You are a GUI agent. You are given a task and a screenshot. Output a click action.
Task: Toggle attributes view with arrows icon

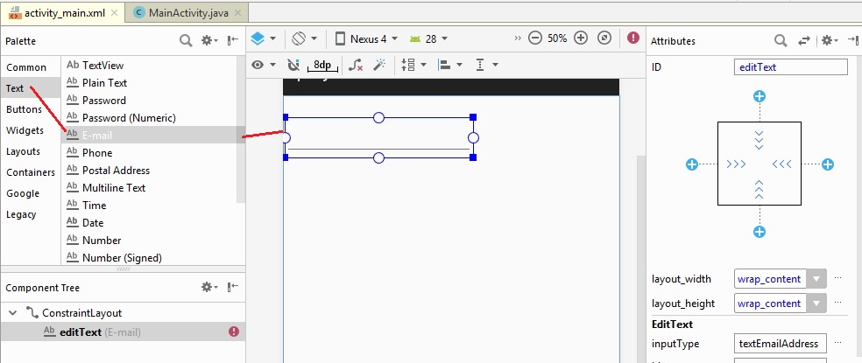[x=804, y=40]
